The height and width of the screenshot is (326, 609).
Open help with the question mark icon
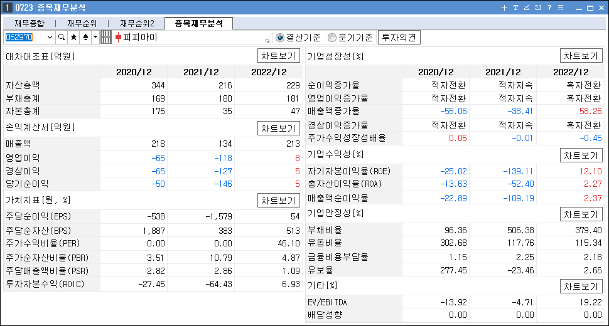pos(549,8)
